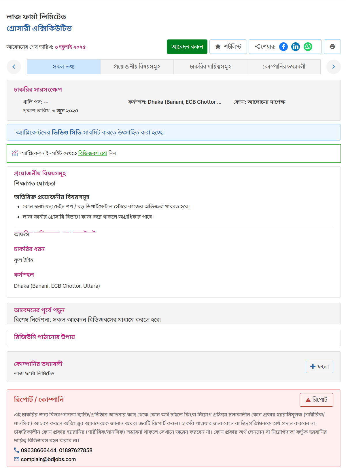This screenshot has height=472, width=346.
Task: Click the ফুল টাইম job type text
Action: pyautogui.click(x=24, y=260)
